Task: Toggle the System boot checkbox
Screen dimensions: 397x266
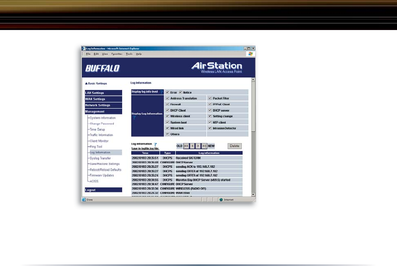Action: [168, 122]
